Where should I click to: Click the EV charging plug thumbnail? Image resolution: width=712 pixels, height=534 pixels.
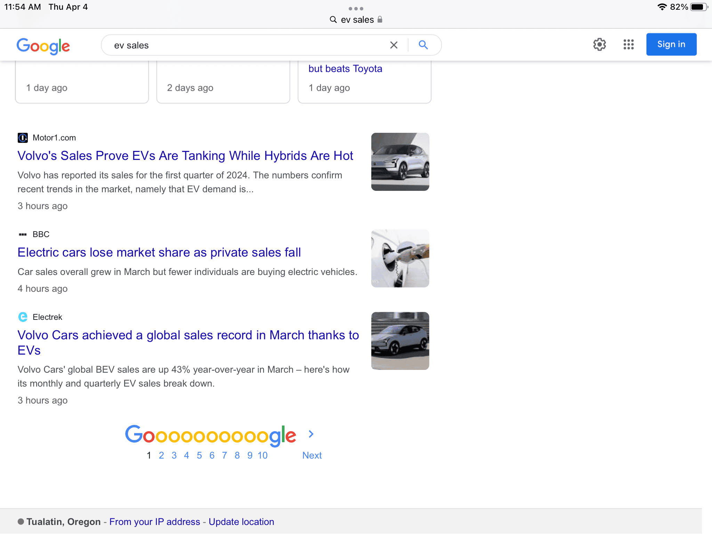(400, 258)
